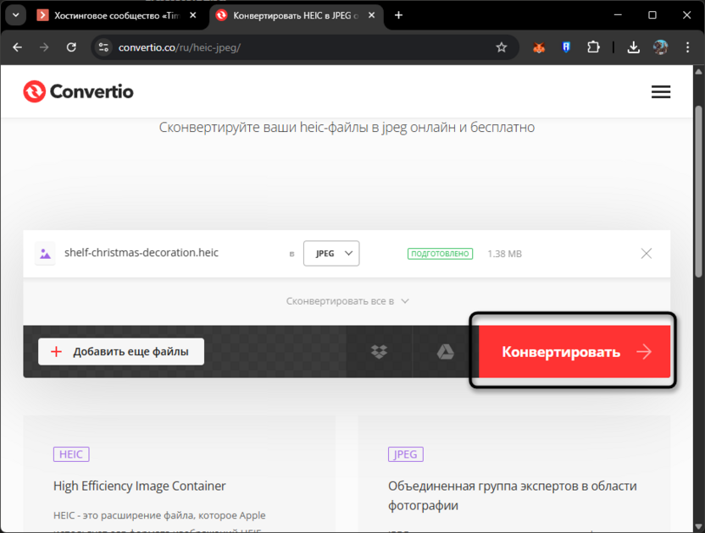Open a new browser tab

pyautogui.click(x=398, y=14)
